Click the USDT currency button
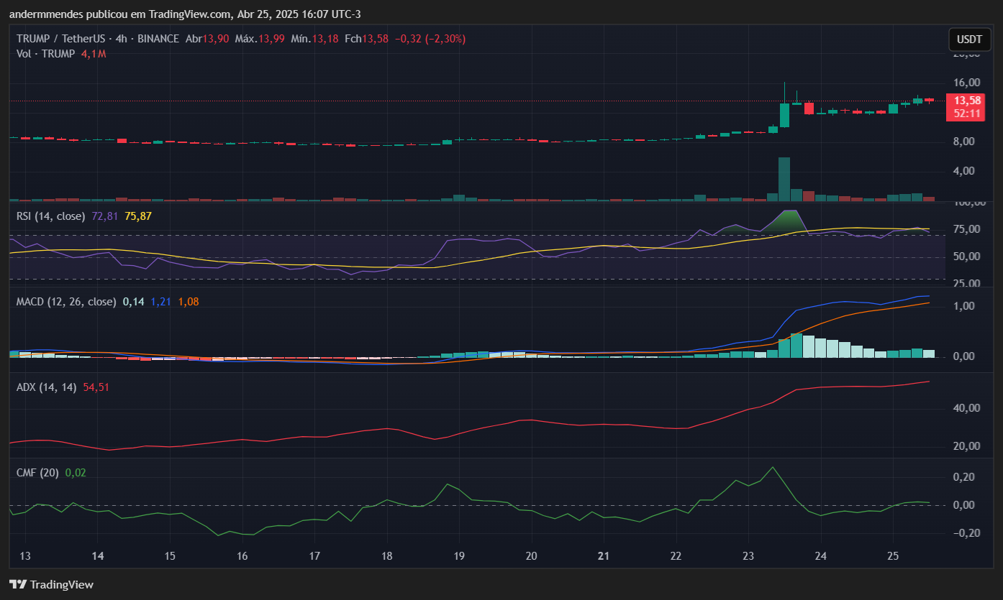1003x600 pixels. [969, 39]
